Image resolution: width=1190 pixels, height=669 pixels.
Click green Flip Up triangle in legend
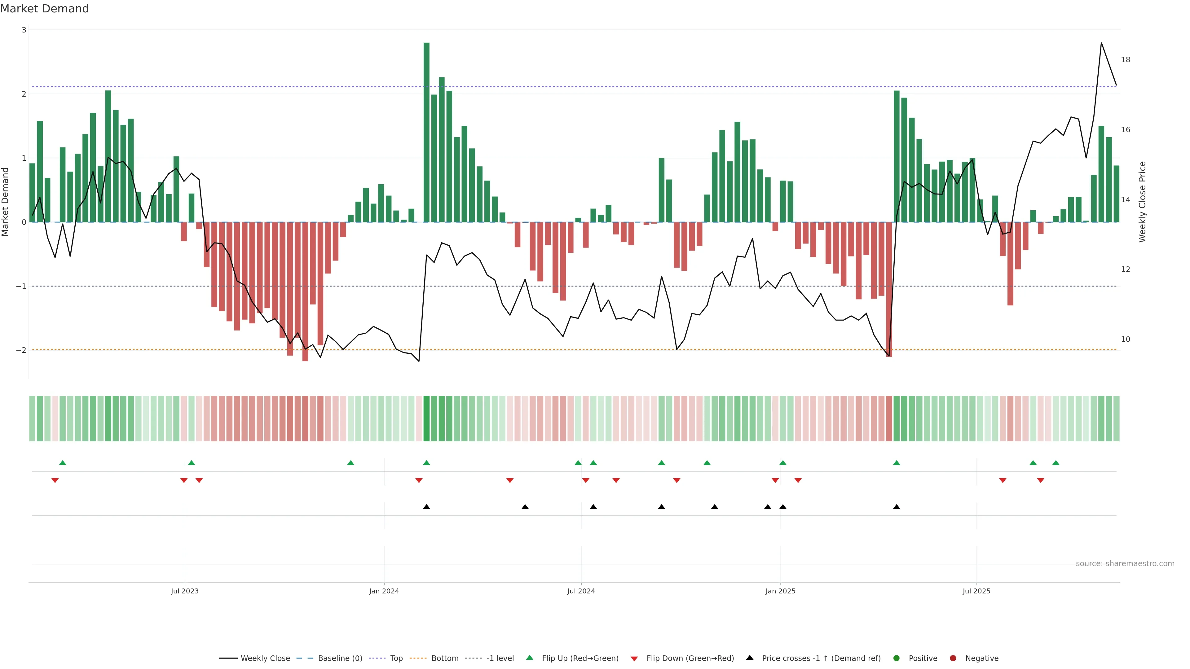(x=530, y=658)
